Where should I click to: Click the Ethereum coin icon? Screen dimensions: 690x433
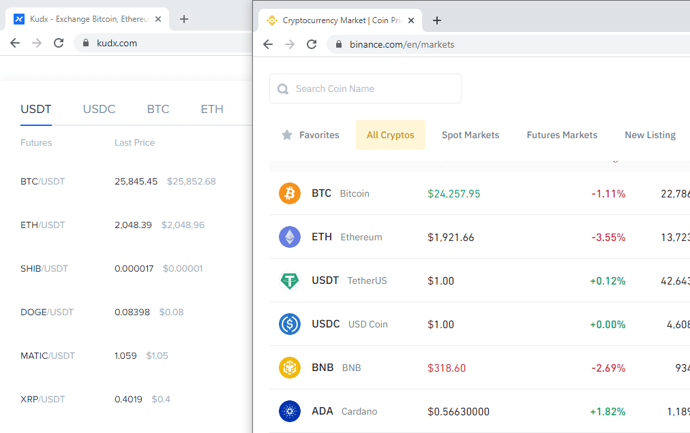click(x=289, y=237)
